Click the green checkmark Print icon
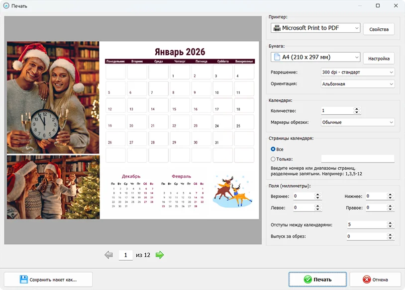The width and height of the screenshot is (405, 290). click(x=307, y=280)
